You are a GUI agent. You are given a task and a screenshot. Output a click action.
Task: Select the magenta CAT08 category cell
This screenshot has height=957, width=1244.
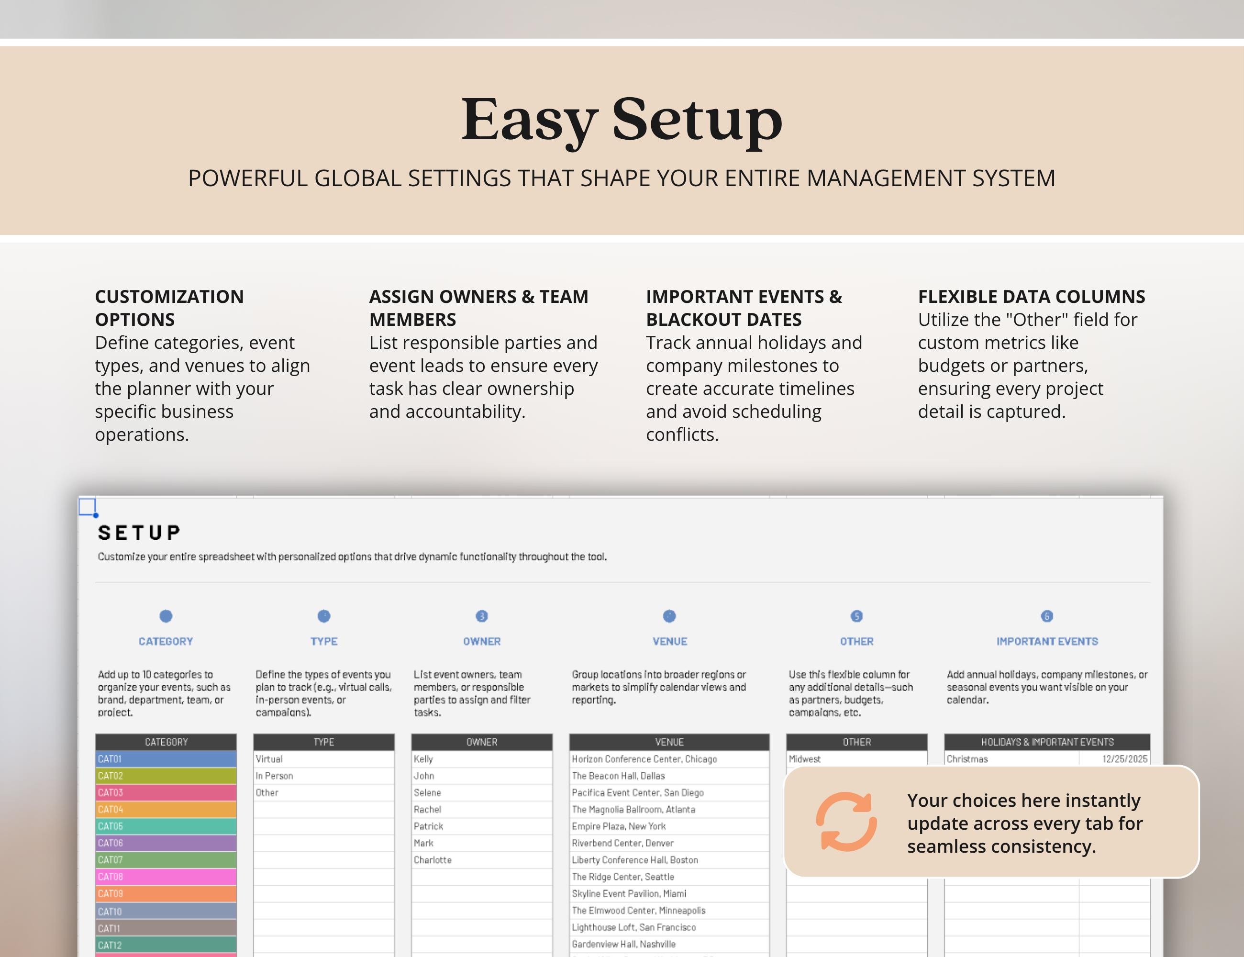pos(166,877)
